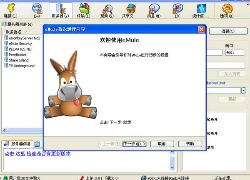Viewport: 250px width, 180px height.
Task: Click the port field showing 4661
Action: (235, 52)
